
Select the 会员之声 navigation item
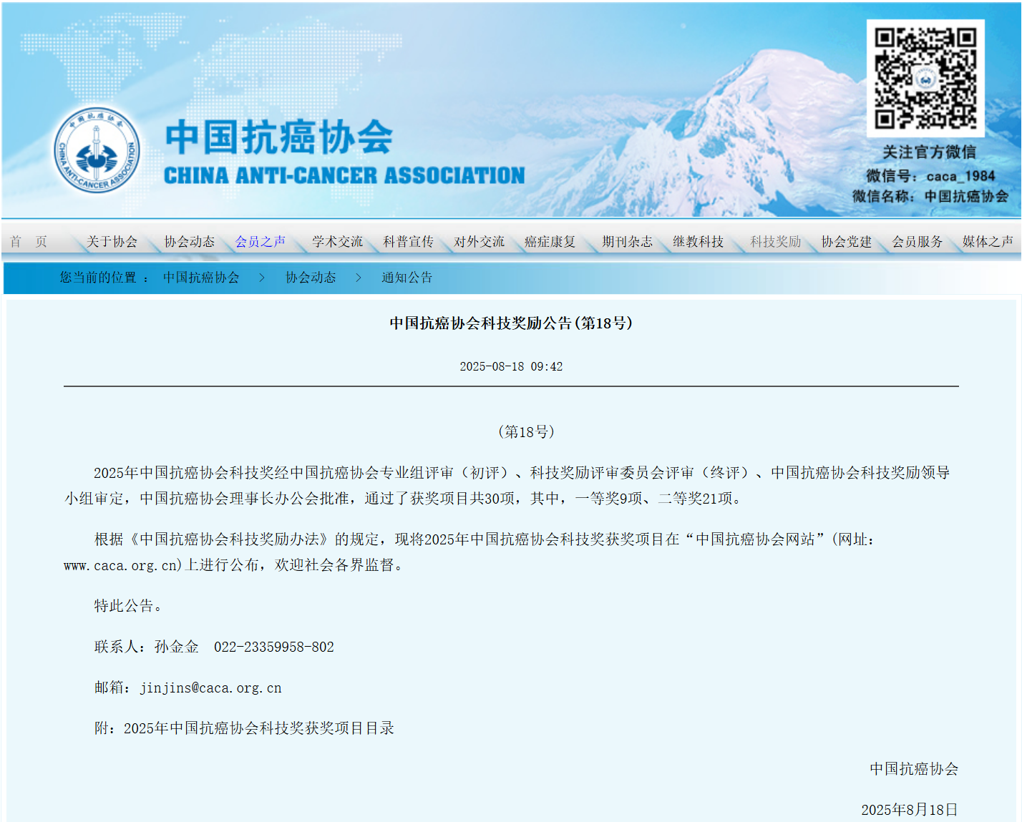pyautogui.click(x=261, y=242)
